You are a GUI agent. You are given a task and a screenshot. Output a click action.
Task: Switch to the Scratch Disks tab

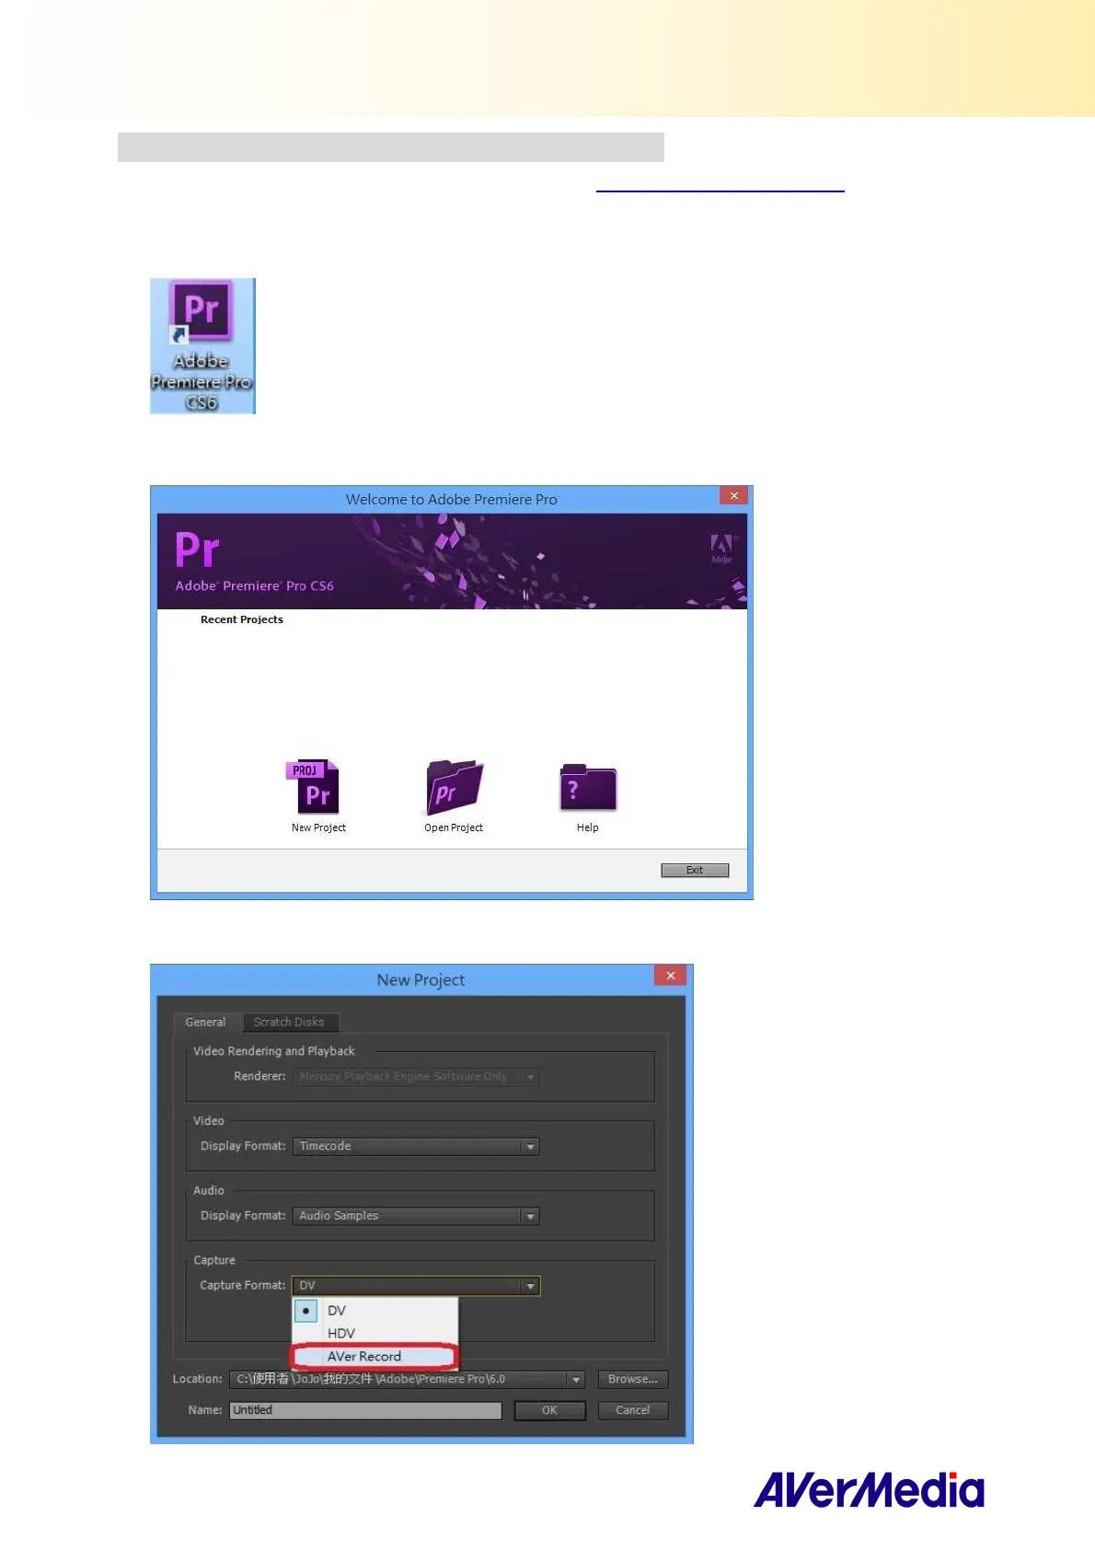pos(289,1023)
